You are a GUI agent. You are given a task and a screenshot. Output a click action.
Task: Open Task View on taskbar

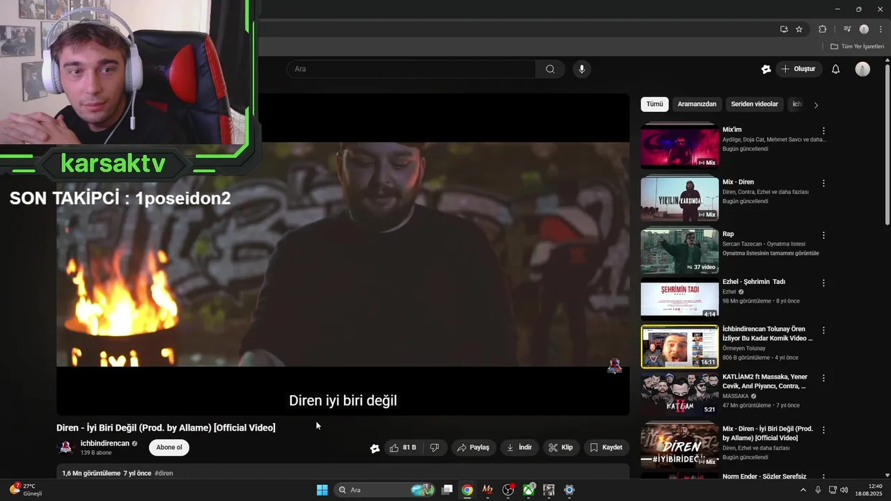click(448, 490)
